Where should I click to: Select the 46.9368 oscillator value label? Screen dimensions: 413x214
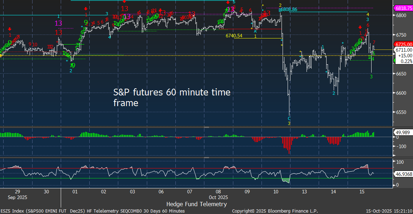pyautogui.click(x=403, y=174)
